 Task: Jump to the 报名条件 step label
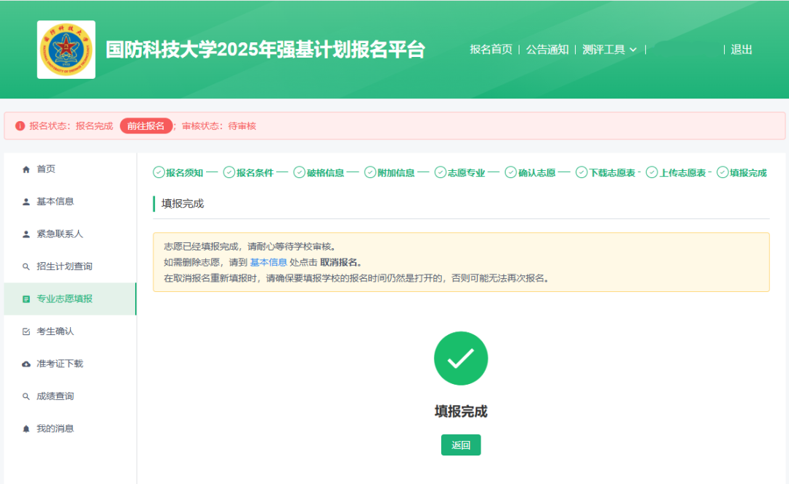pyautogui.click(x=255, y=173)
